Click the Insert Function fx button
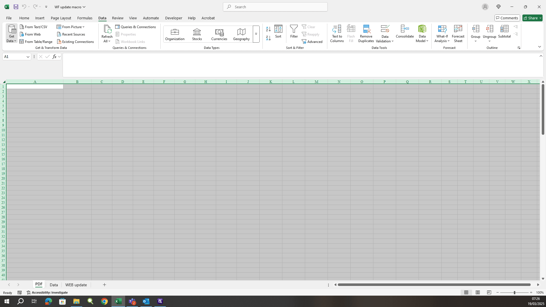Viewport: 546px width, 307px height. tap(54, 57)
